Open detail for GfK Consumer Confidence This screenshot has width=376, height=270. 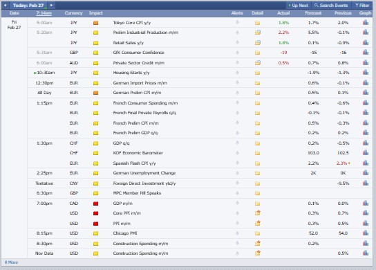click(x=257, y=53)
